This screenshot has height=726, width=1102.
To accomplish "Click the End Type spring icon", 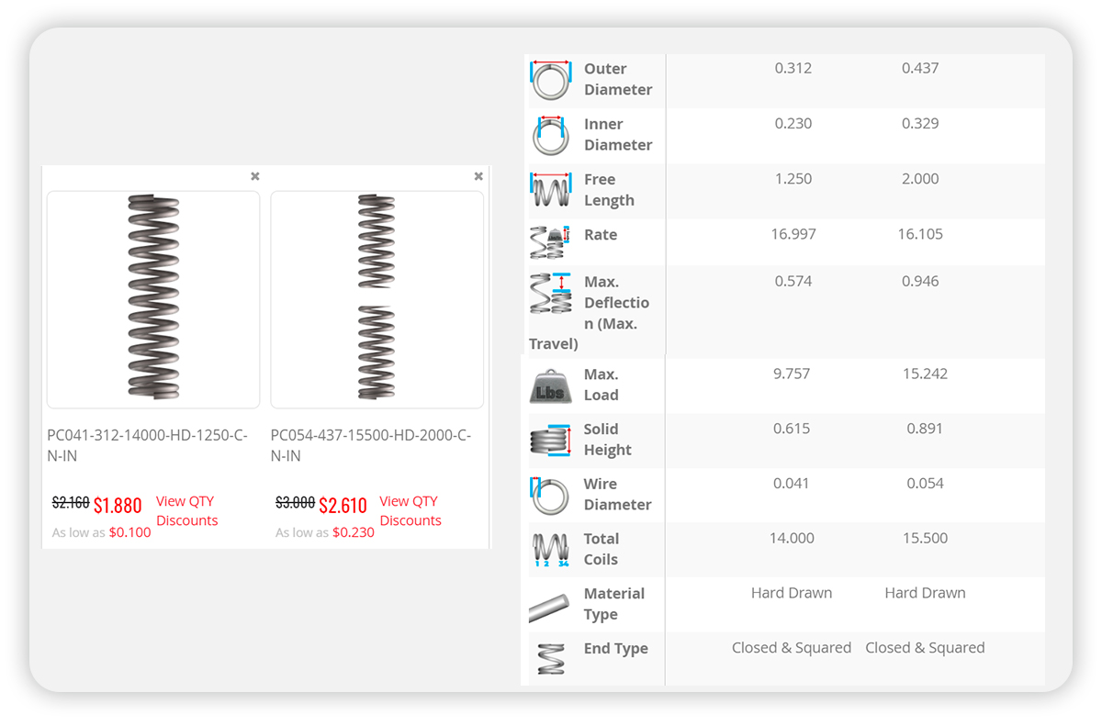I will 550,659.
